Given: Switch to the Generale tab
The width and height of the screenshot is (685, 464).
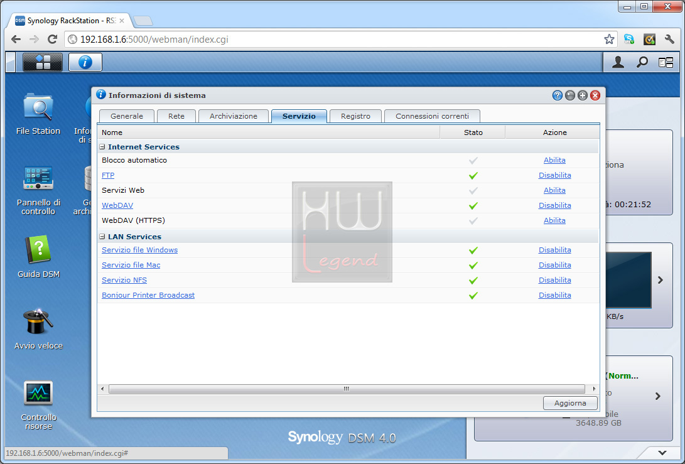Looking at the screenshot, I should point(127,116).
